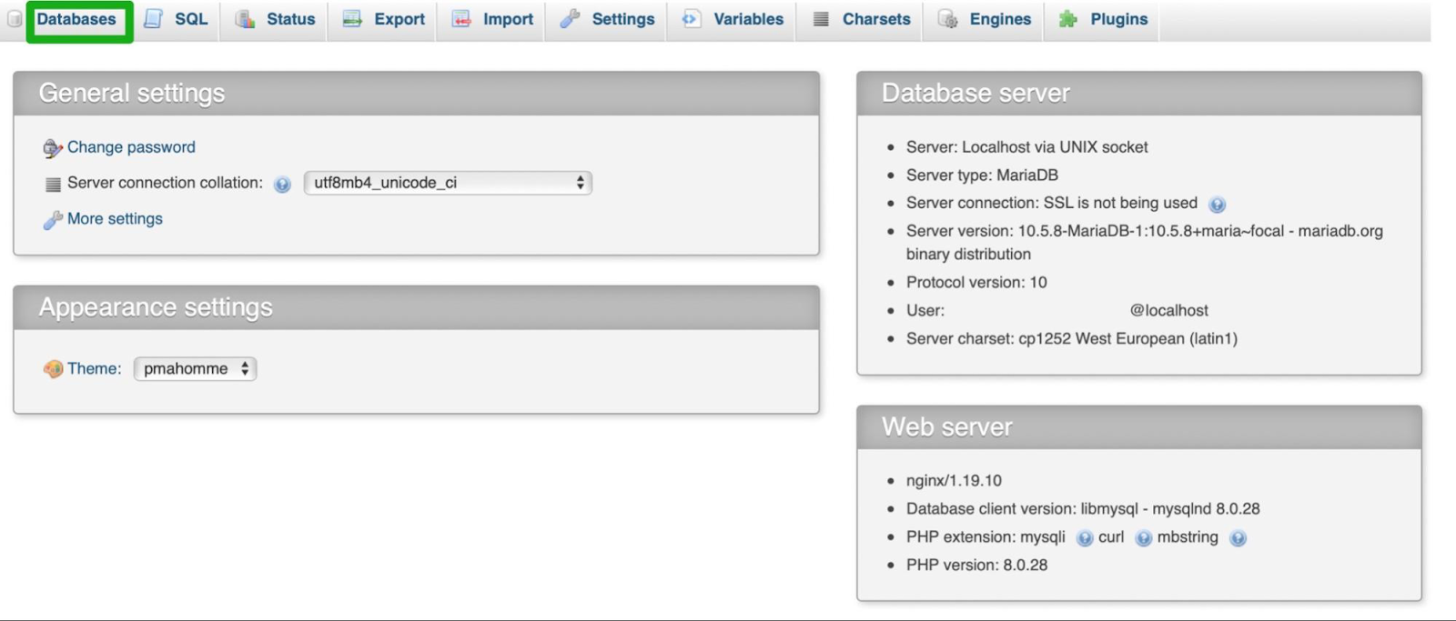Click the 'Server version: 10.5.8-MariaDB' line

coord(1144,243)
